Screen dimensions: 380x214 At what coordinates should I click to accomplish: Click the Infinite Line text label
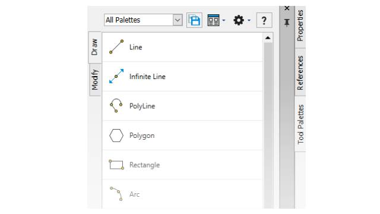[x=147, y=77]
